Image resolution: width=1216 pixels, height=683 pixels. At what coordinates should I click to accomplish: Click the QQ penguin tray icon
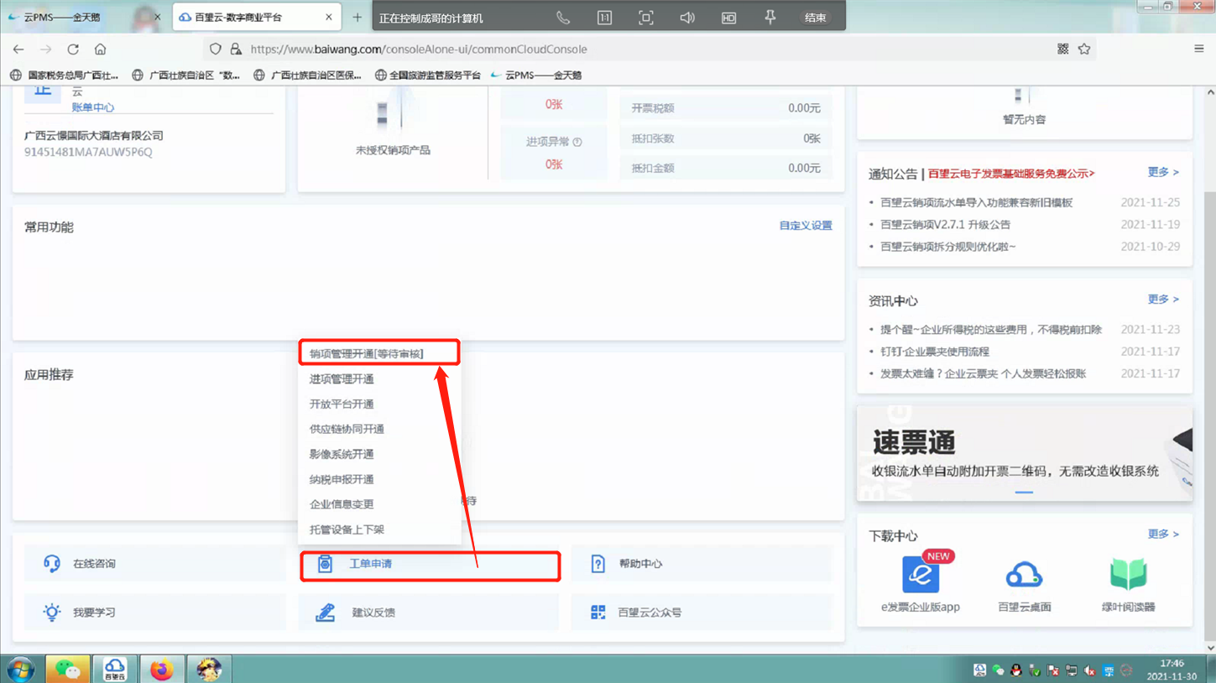click(1016, 670)
